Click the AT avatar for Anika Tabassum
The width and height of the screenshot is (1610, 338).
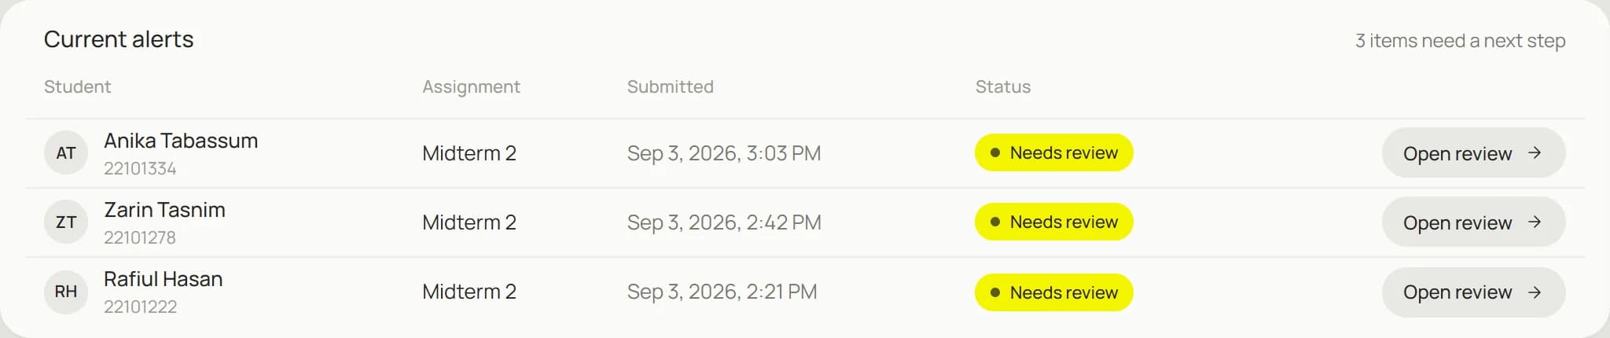pos(66,152)
